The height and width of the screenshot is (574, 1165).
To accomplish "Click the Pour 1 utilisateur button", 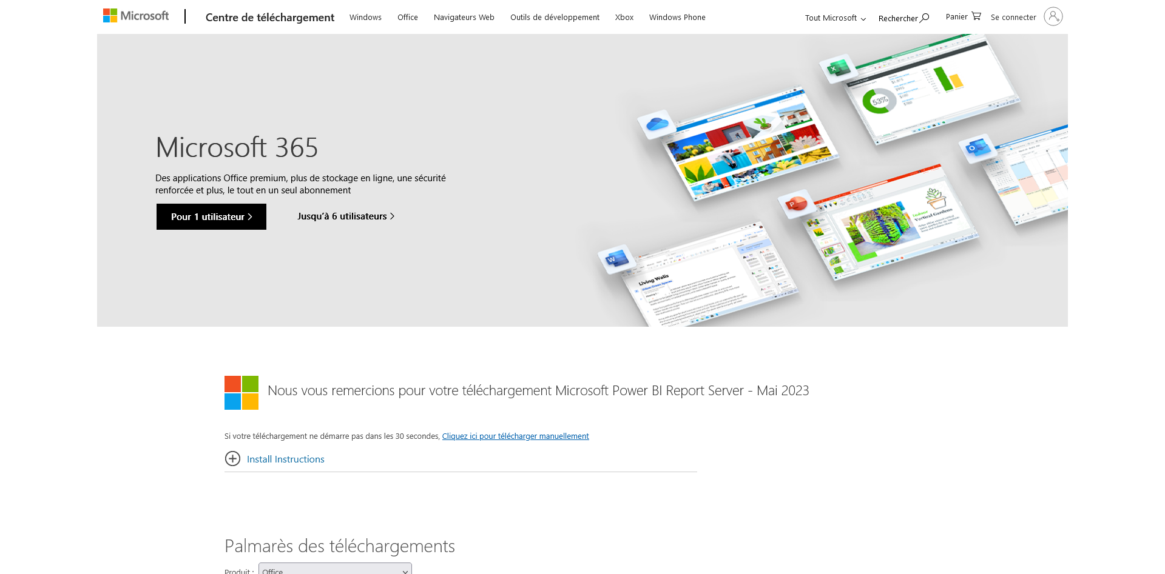I will pyautogui.click(x=211, y=216).
